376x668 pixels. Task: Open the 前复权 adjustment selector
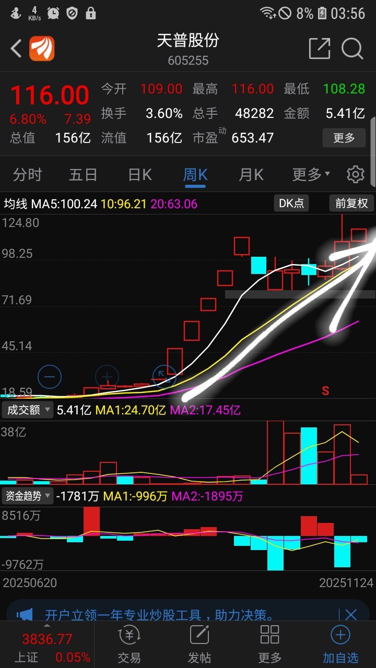(351, 203)
